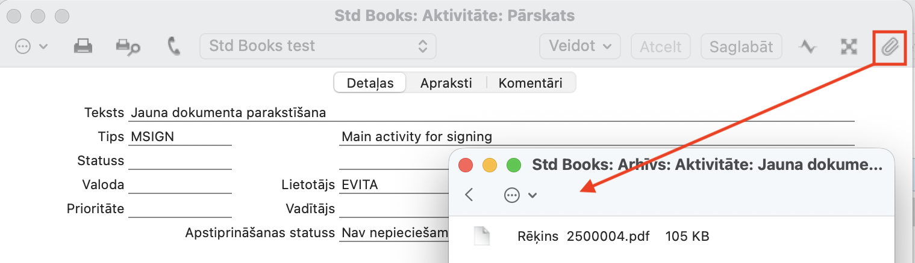Screen dimensions: 915x263
Task: Switch to the Komentāri tab
Action: tap(530, 83)
